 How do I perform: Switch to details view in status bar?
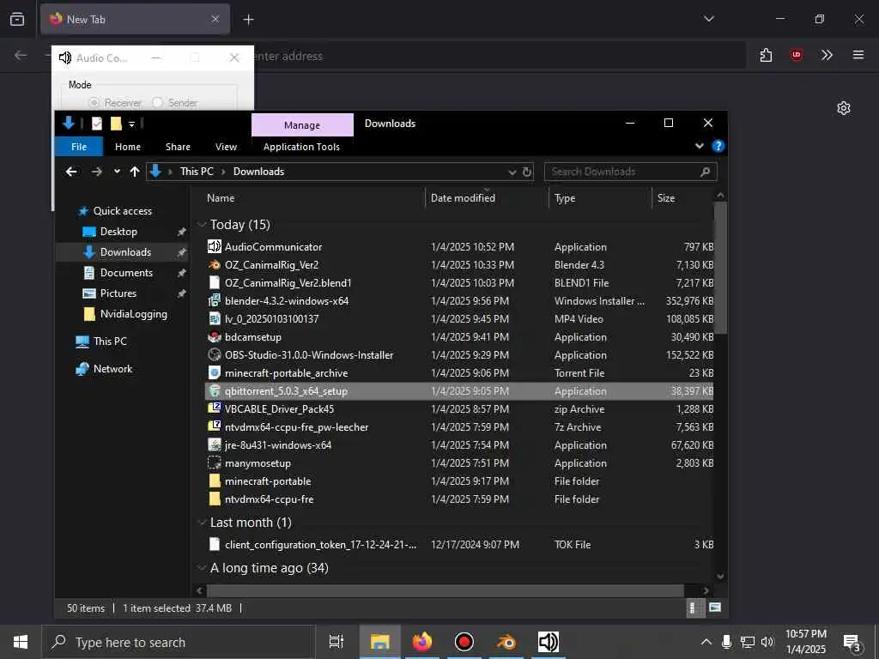(x=693, y=608)
